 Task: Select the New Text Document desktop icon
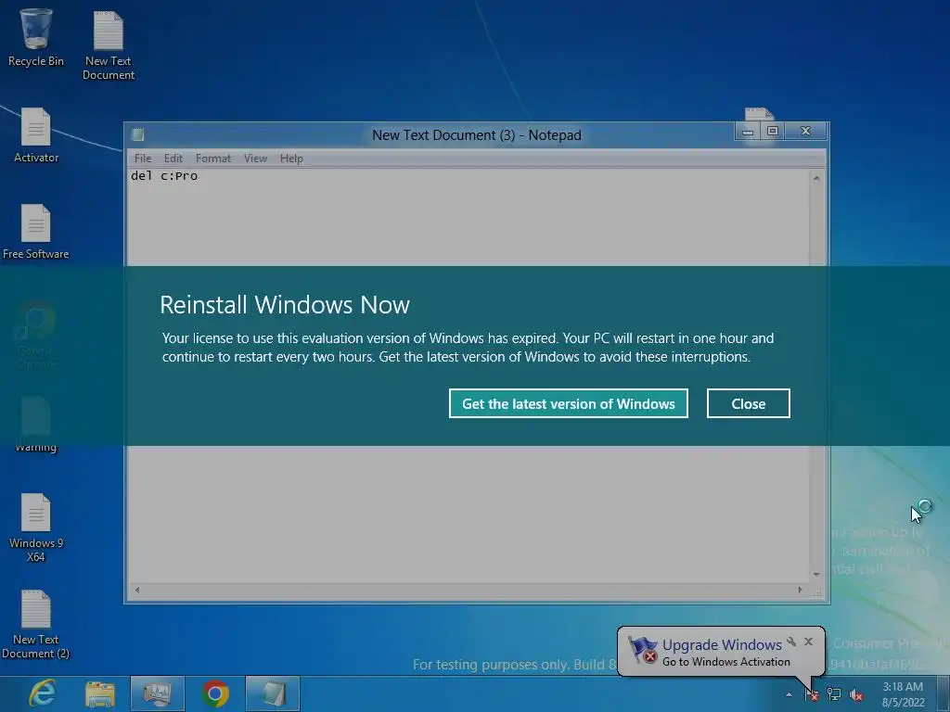(x=108, y=45)
